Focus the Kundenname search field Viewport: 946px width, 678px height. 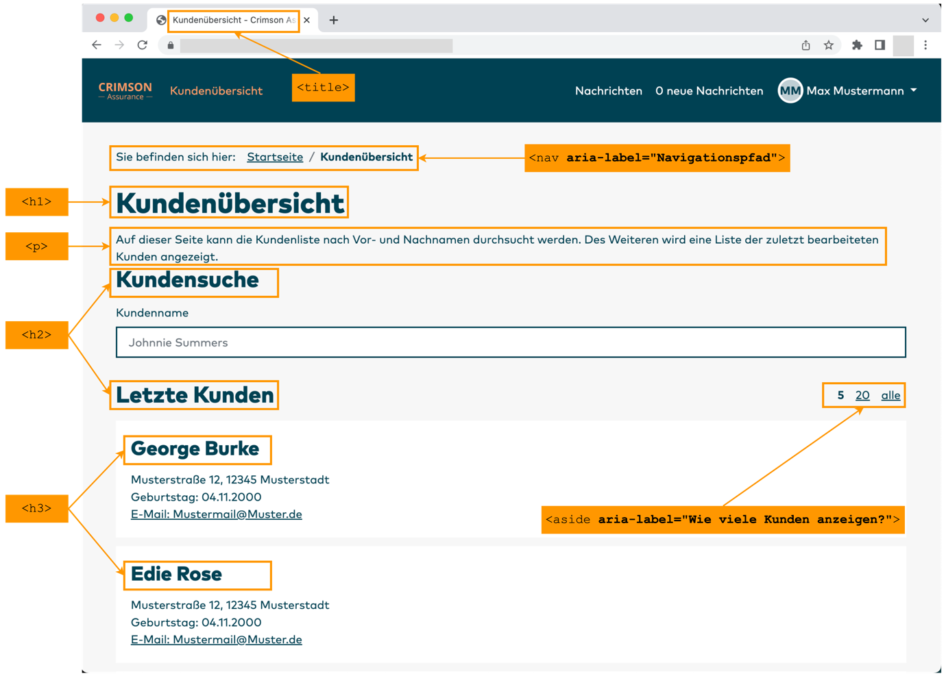(511, 342)
